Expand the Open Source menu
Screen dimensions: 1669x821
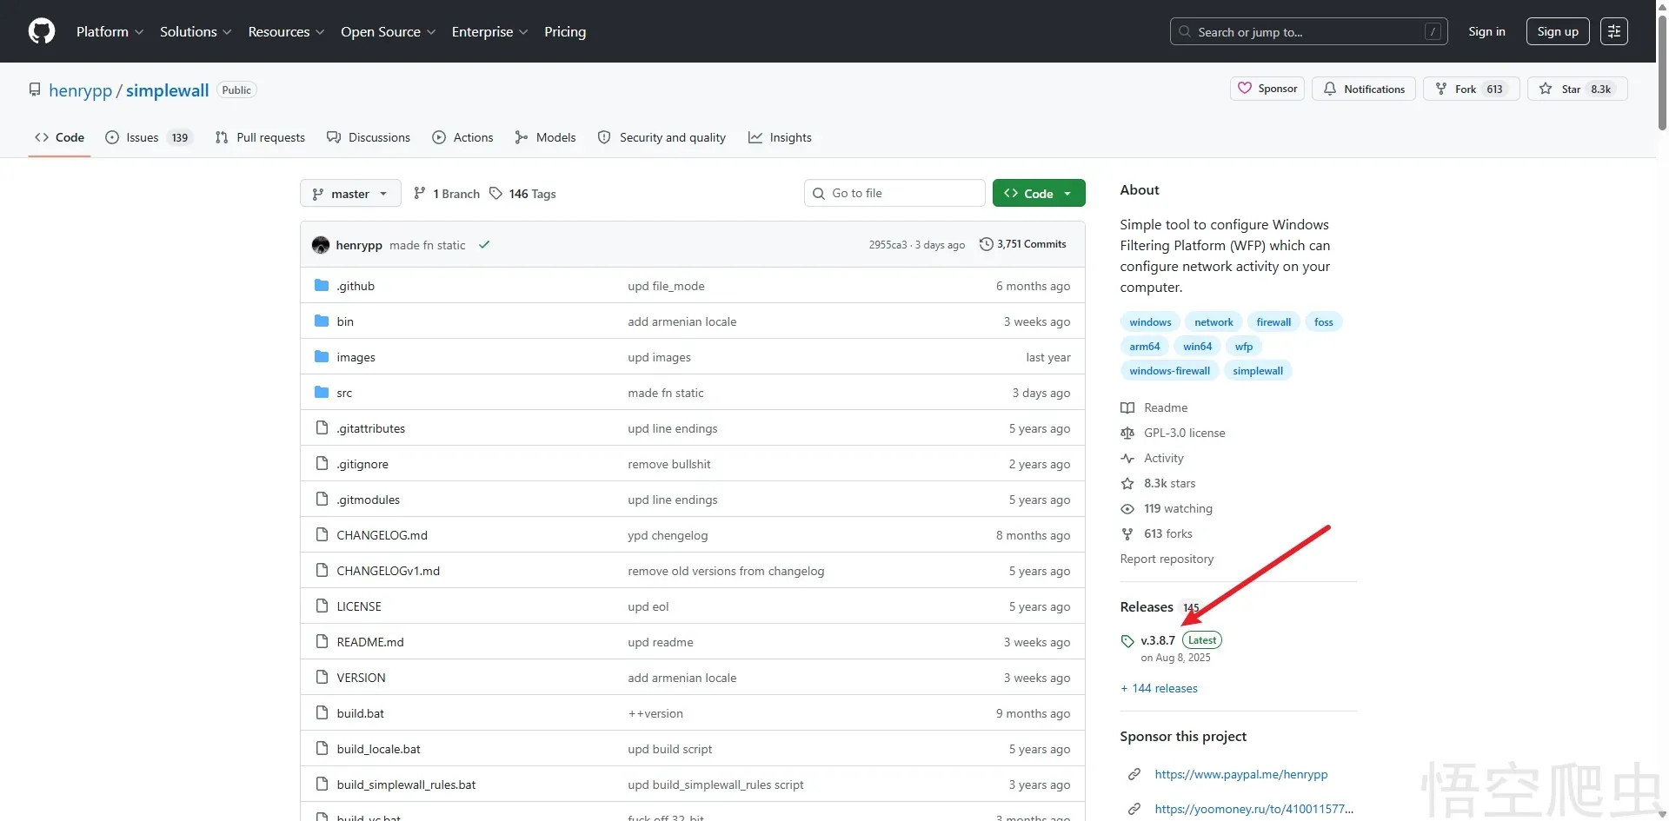[x=388, y=31]
